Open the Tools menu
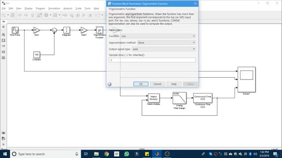This screenshot has height=158, width=282. coord(88,8)
